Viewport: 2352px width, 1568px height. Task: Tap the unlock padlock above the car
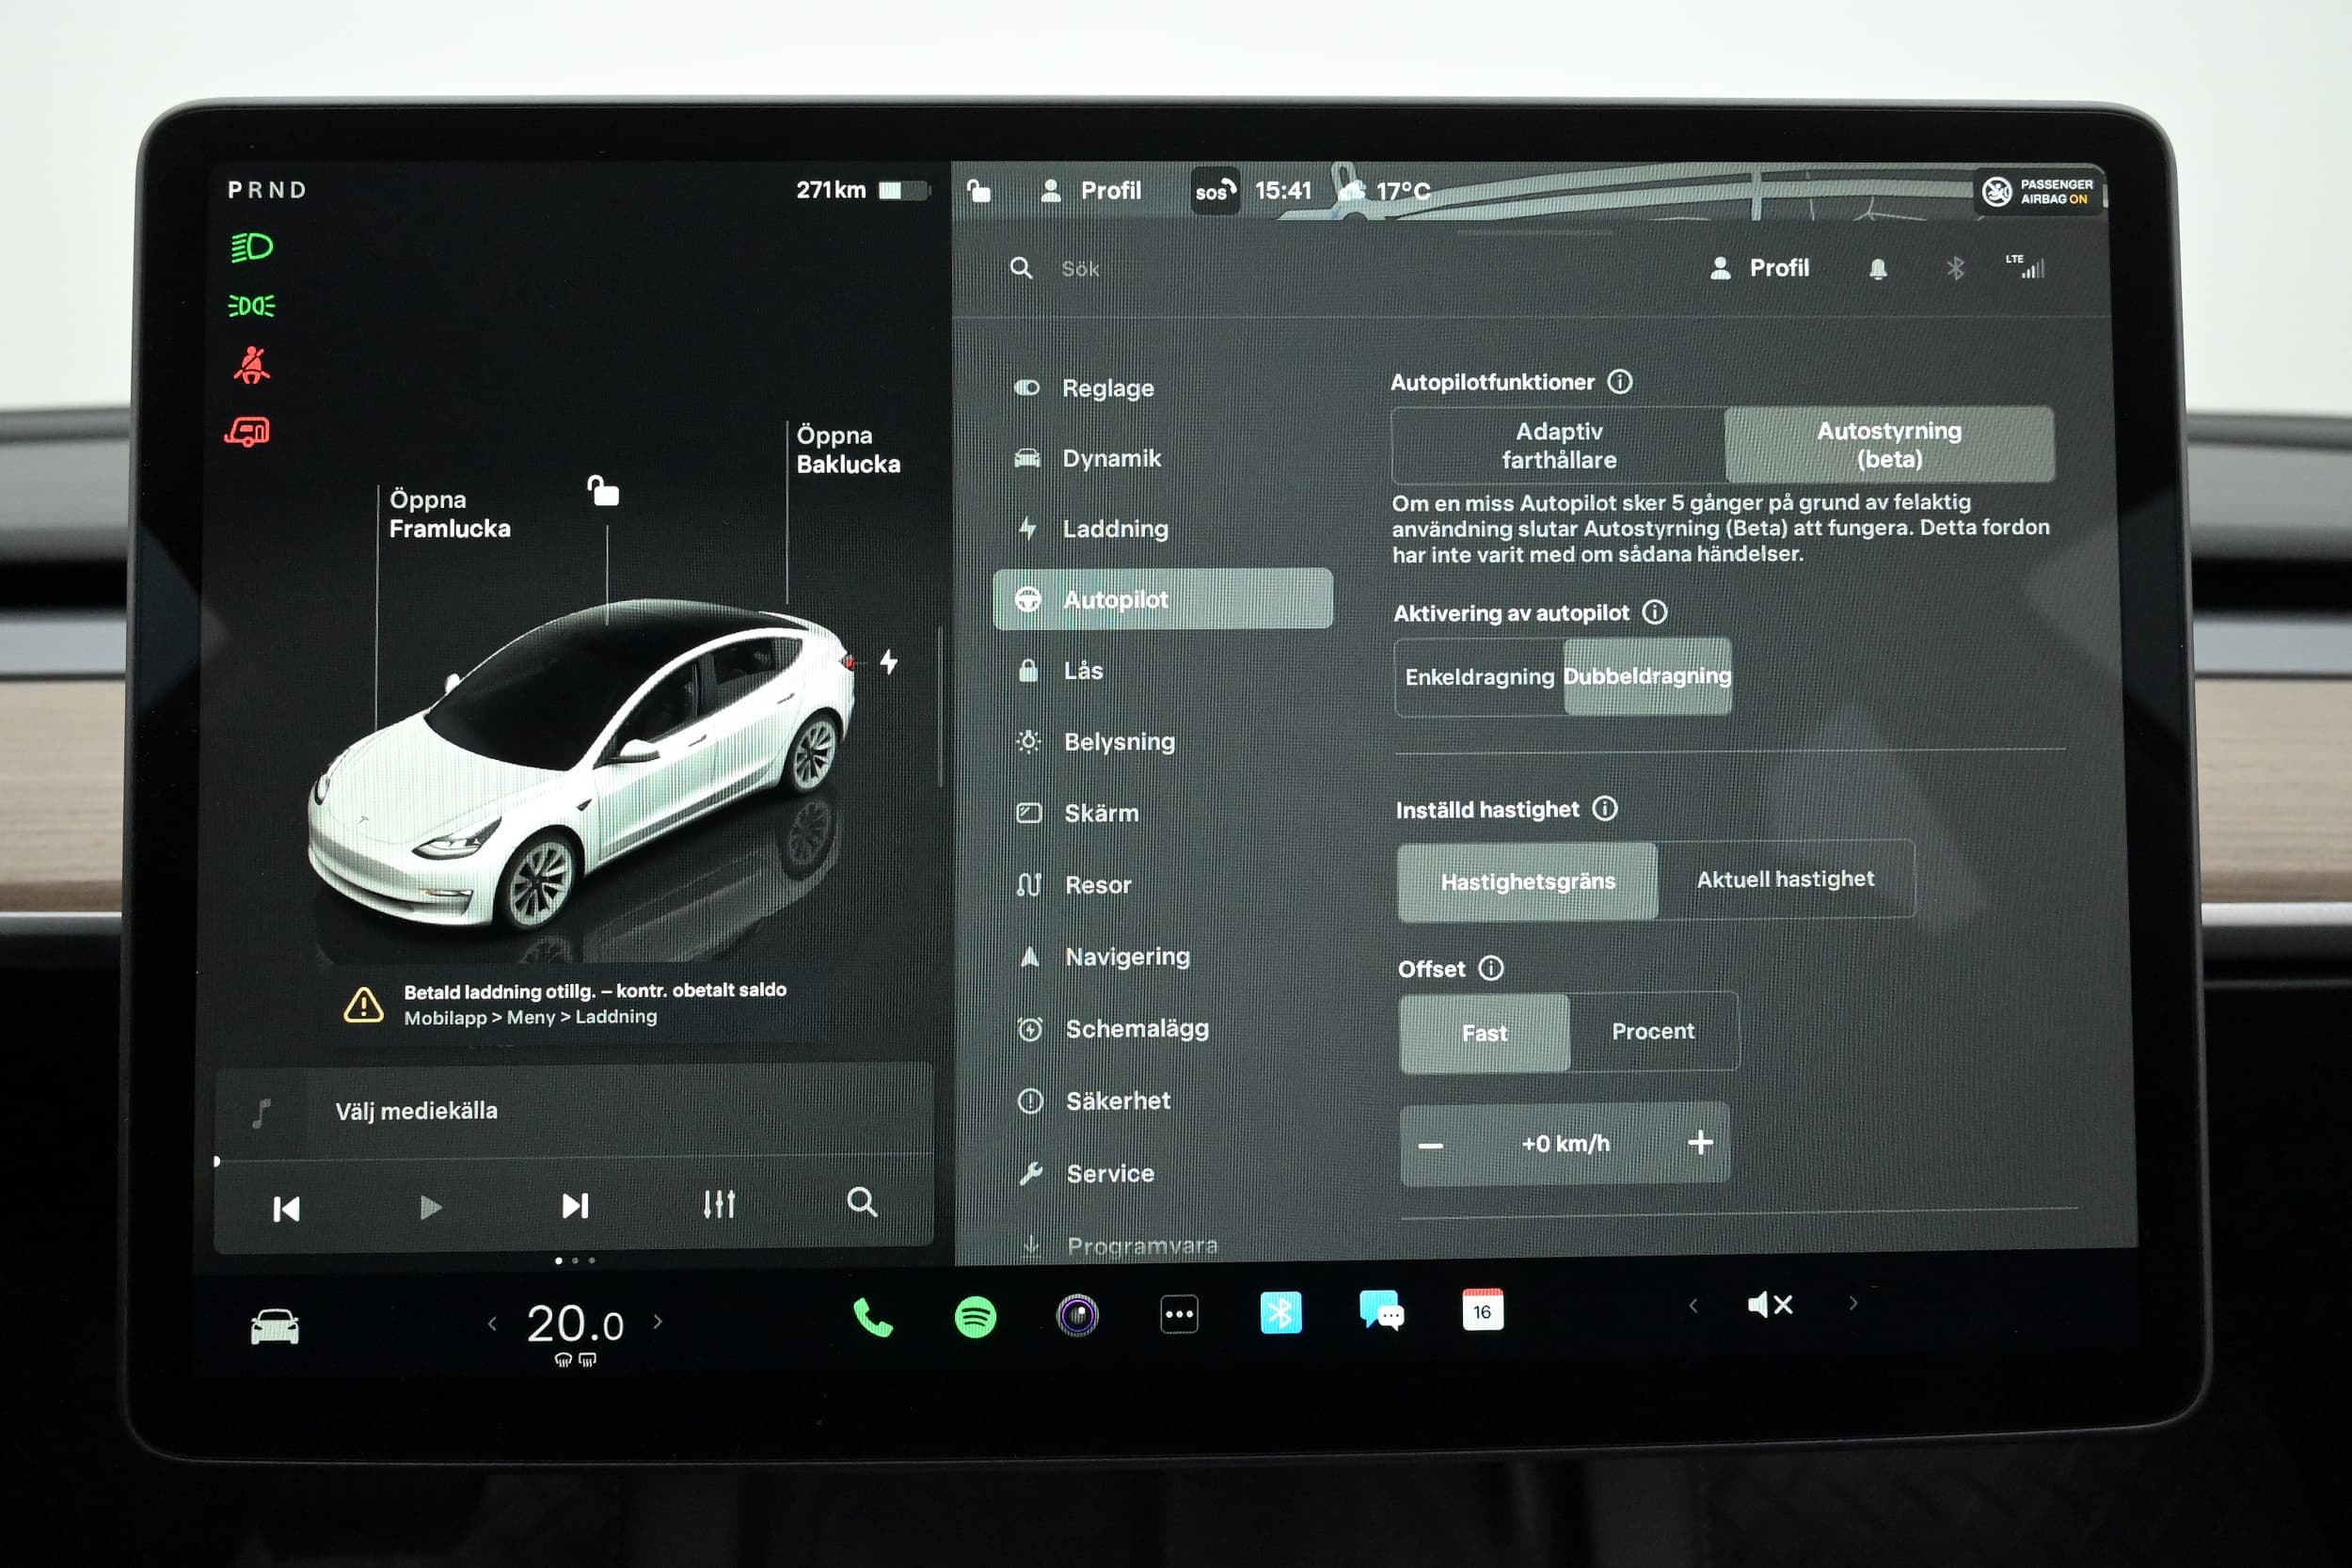[603, 490]
